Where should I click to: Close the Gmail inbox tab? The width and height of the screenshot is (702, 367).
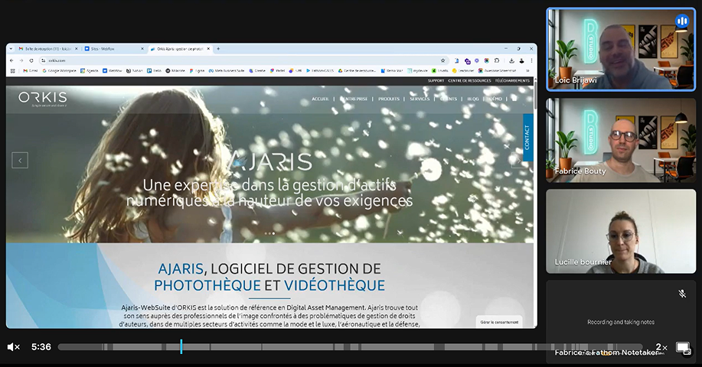tap(76, 49)
